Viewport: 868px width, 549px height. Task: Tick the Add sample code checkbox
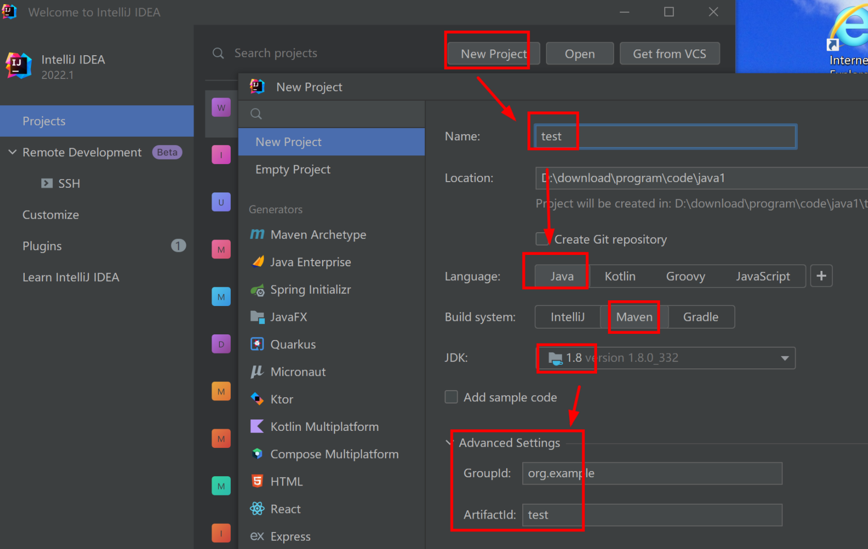pos(451,397)
